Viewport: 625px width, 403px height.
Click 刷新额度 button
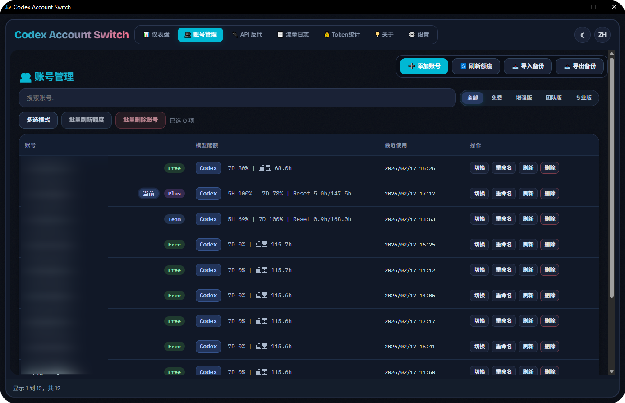(x=476, y=66)
